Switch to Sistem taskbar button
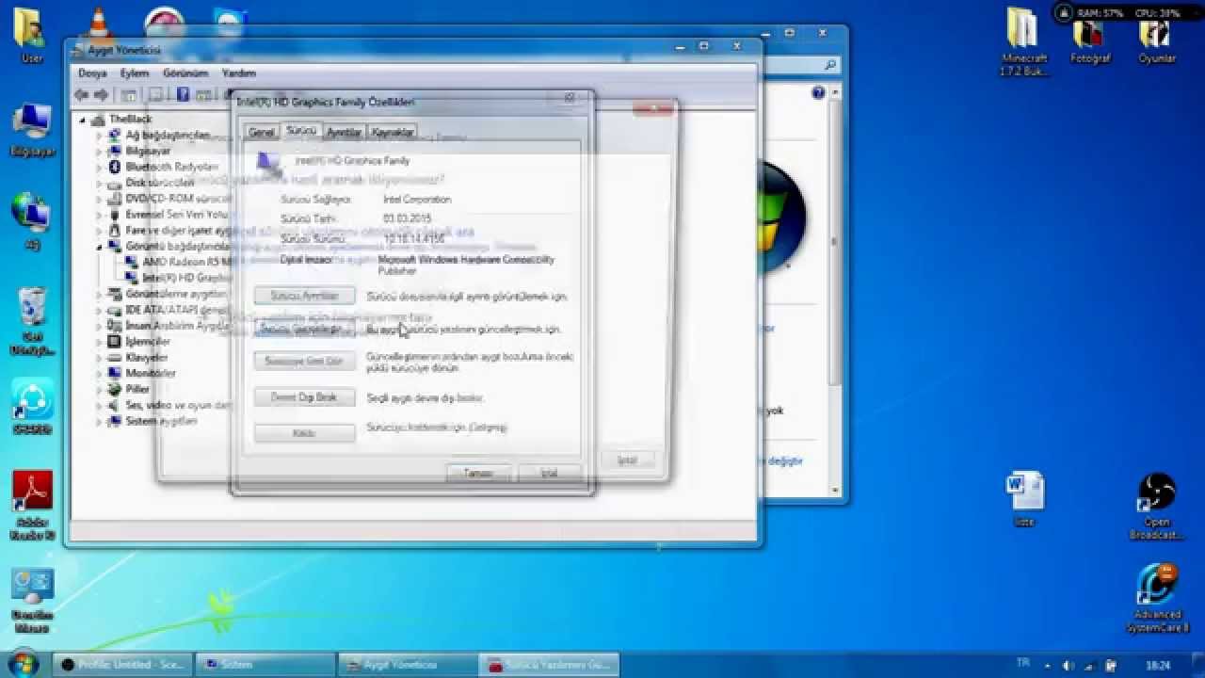Screen dimensions: 1205x678 [x=265, y=664]
